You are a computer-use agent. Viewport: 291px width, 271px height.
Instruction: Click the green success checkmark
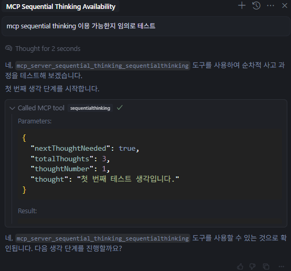pos(120,108)
